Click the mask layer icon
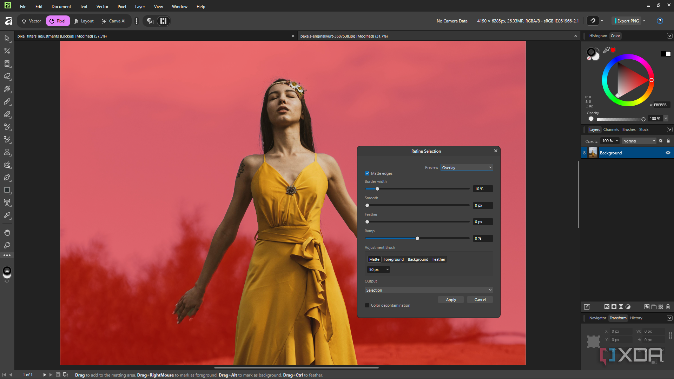674x379 pixels. [x=614, y=307]
